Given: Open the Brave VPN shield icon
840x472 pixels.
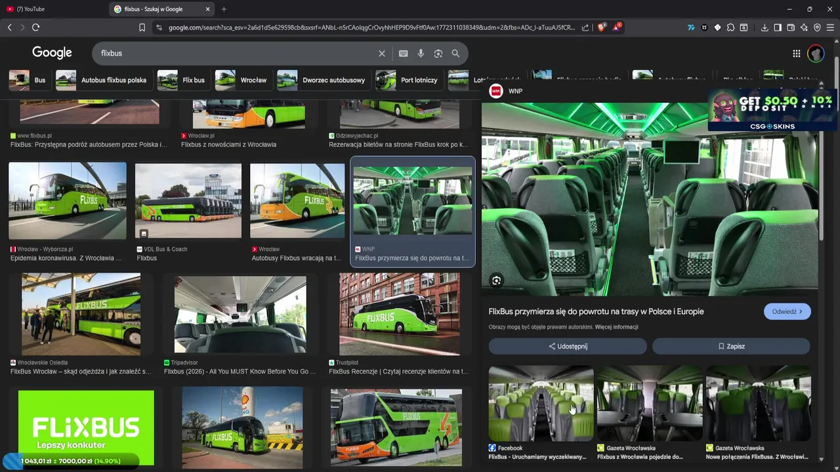Looking at the screenshot, I should click(x=817, y=28).
